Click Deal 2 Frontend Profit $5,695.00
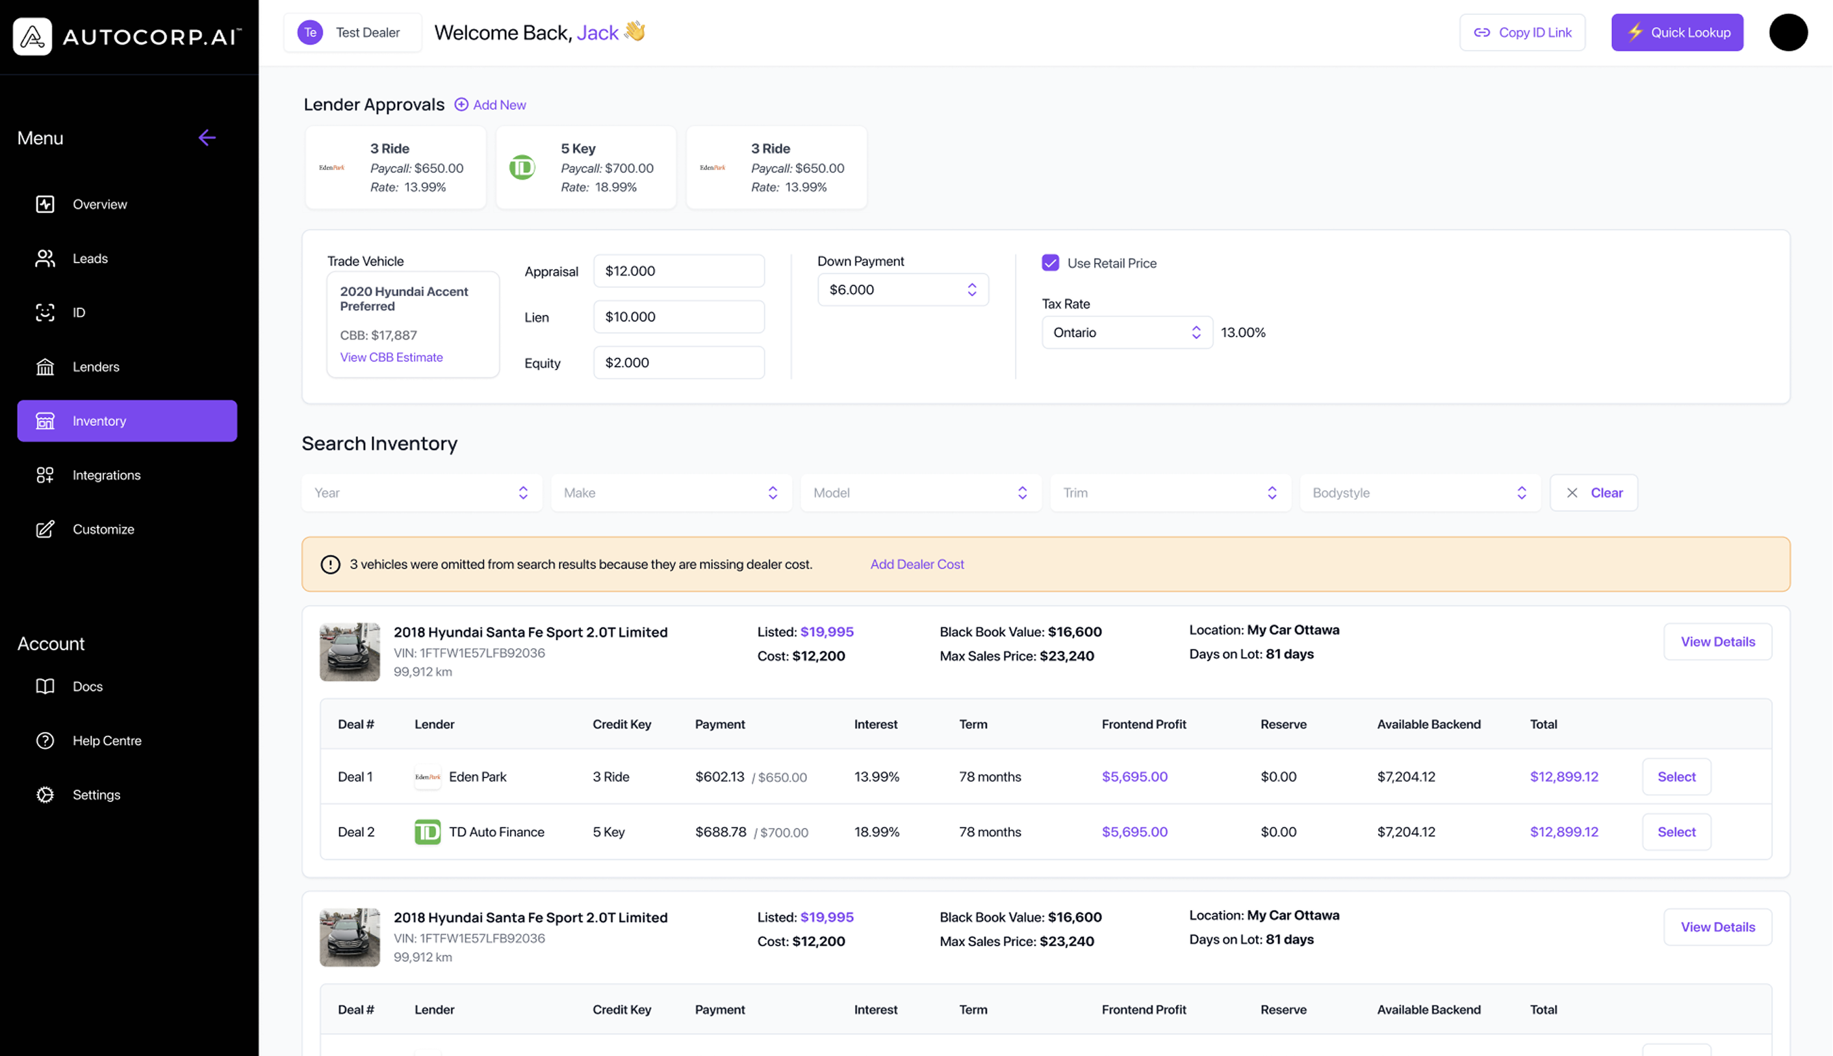 (x=1134, y=832)
